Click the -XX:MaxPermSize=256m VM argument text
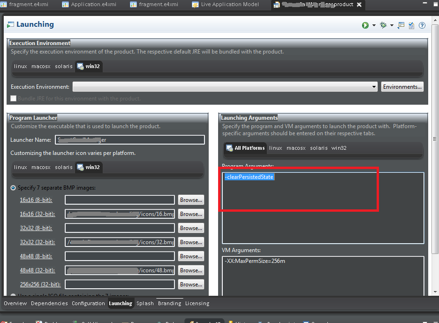Screen dimensions: 439x323 pos(255,261)
